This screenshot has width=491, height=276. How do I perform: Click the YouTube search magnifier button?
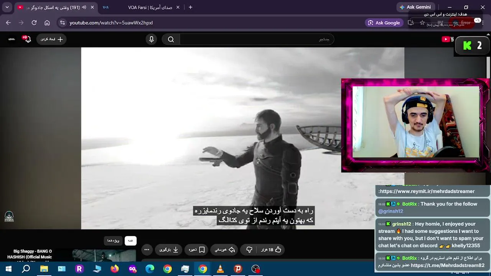(x=171, y=39)
